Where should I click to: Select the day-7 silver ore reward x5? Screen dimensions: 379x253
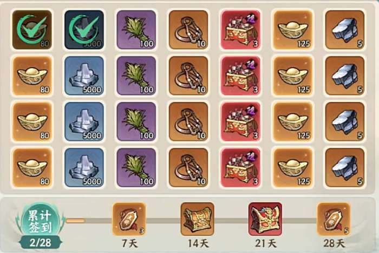(x=345, y=30)
